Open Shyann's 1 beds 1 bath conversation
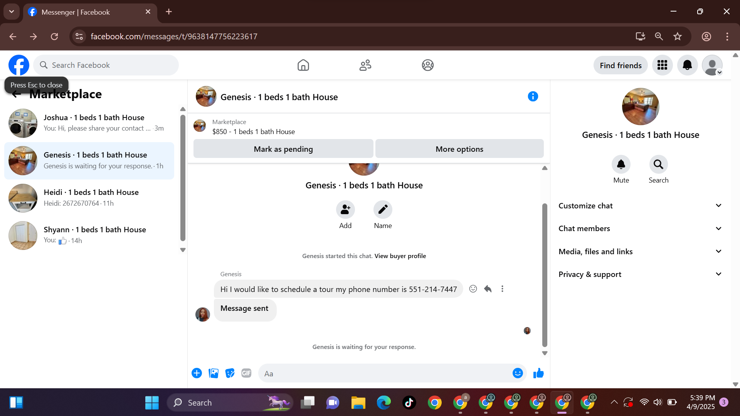 [89, 235]
